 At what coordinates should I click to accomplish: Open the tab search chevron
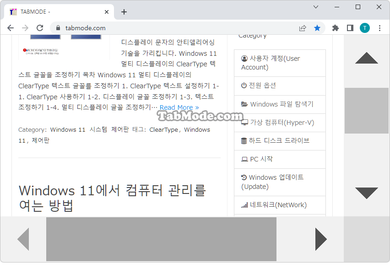316,7
